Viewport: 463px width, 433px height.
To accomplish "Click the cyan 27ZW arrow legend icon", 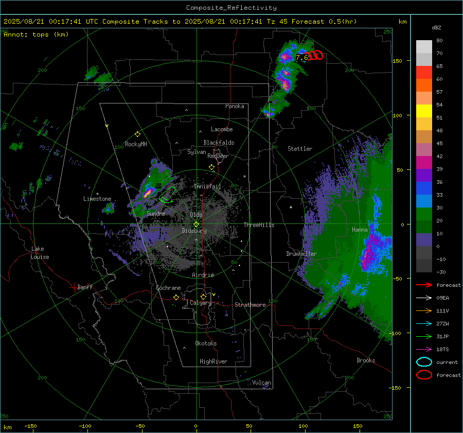I will (x=424, y=324).
